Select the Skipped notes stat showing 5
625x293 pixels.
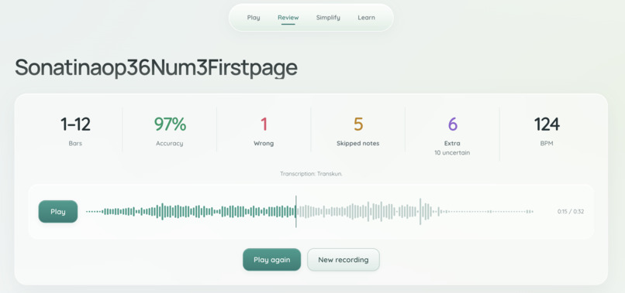tap(358, 131)
